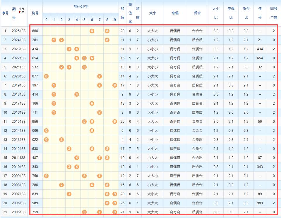
Task: Click orange ball 5 in row 2009133
Action: [x=84, y=176]
